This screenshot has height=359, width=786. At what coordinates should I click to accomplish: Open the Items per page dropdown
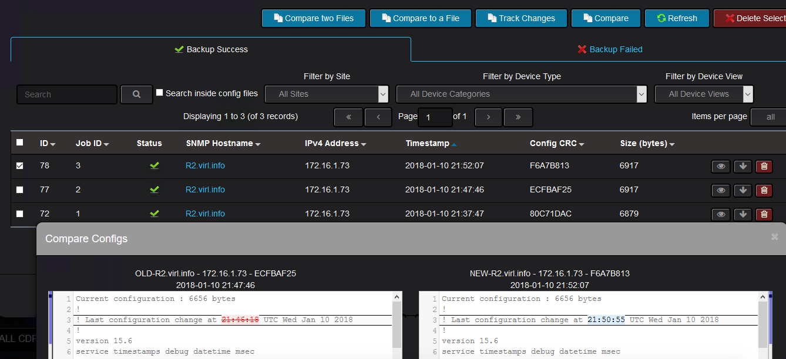768,117
